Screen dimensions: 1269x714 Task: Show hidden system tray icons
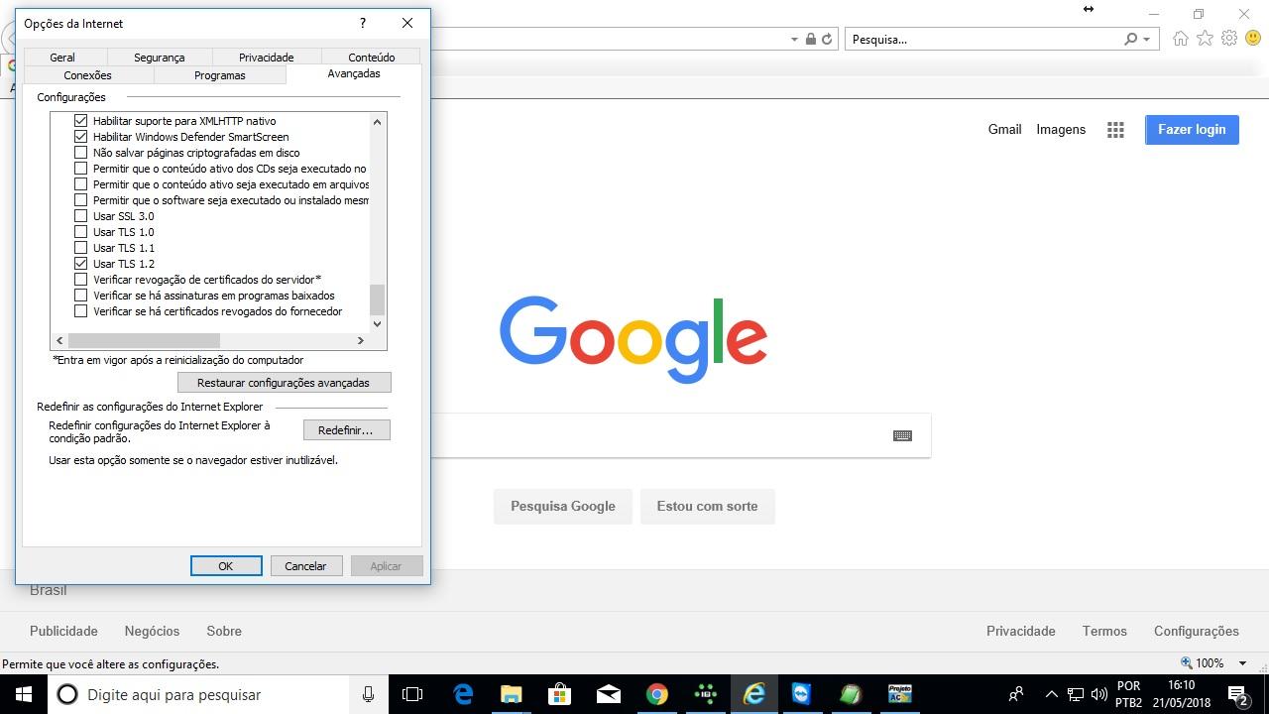(1051, 694)
